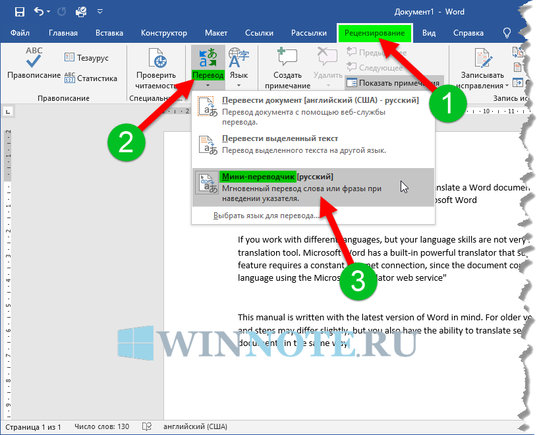Expand the Перевод dropdown button

click(x=208, y=80)
